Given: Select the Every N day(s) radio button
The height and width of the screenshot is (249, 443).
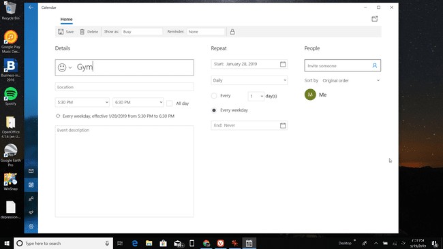Looking at the screenshot, I should coord(214,96).
